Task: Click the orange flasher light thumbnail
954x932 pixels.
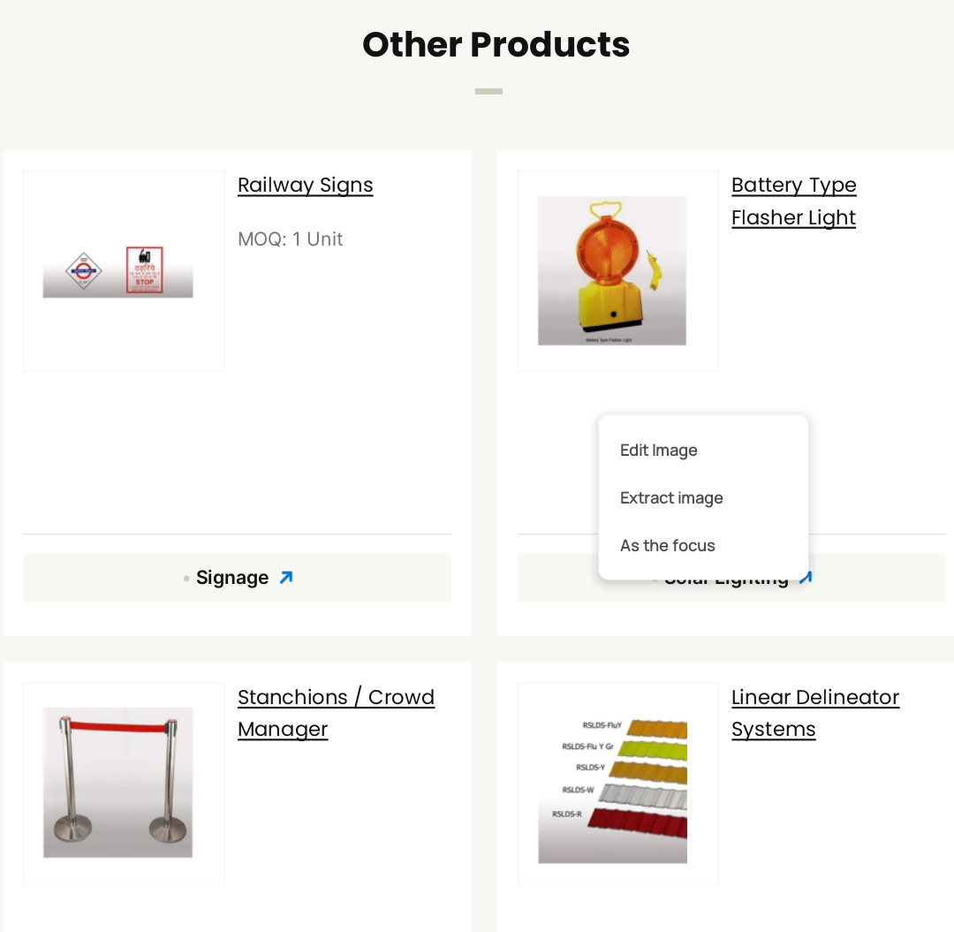Action: (x=612, y=270)
